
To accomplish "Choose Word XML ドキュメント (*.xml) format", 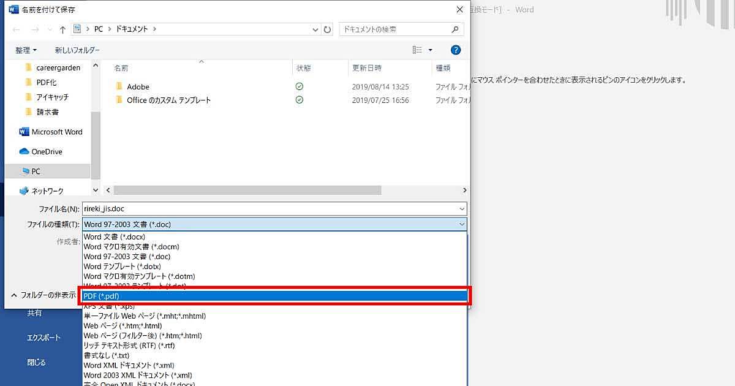I will (274, 365).
